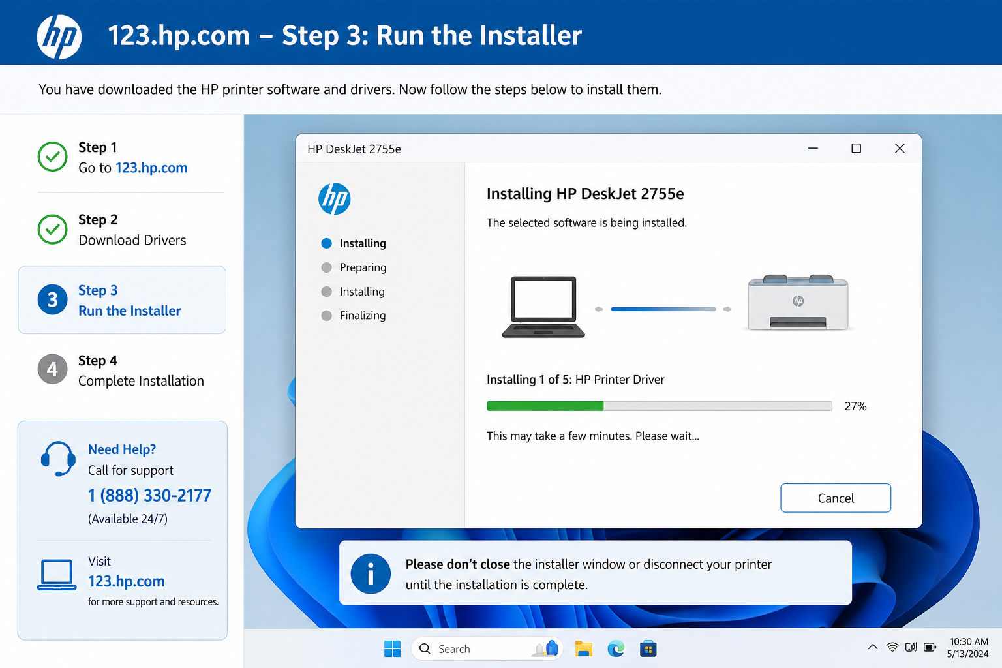Select the Preparing stage bullet
The height and width of the screenshot is (668, 1002).
tap(327, 267)
